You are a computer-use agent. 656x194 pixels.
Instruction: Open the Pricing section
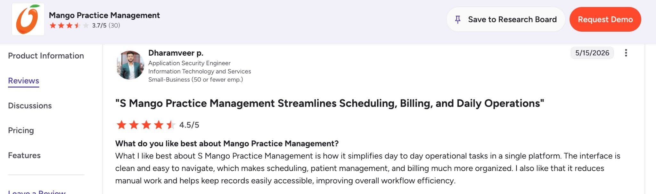21,130
